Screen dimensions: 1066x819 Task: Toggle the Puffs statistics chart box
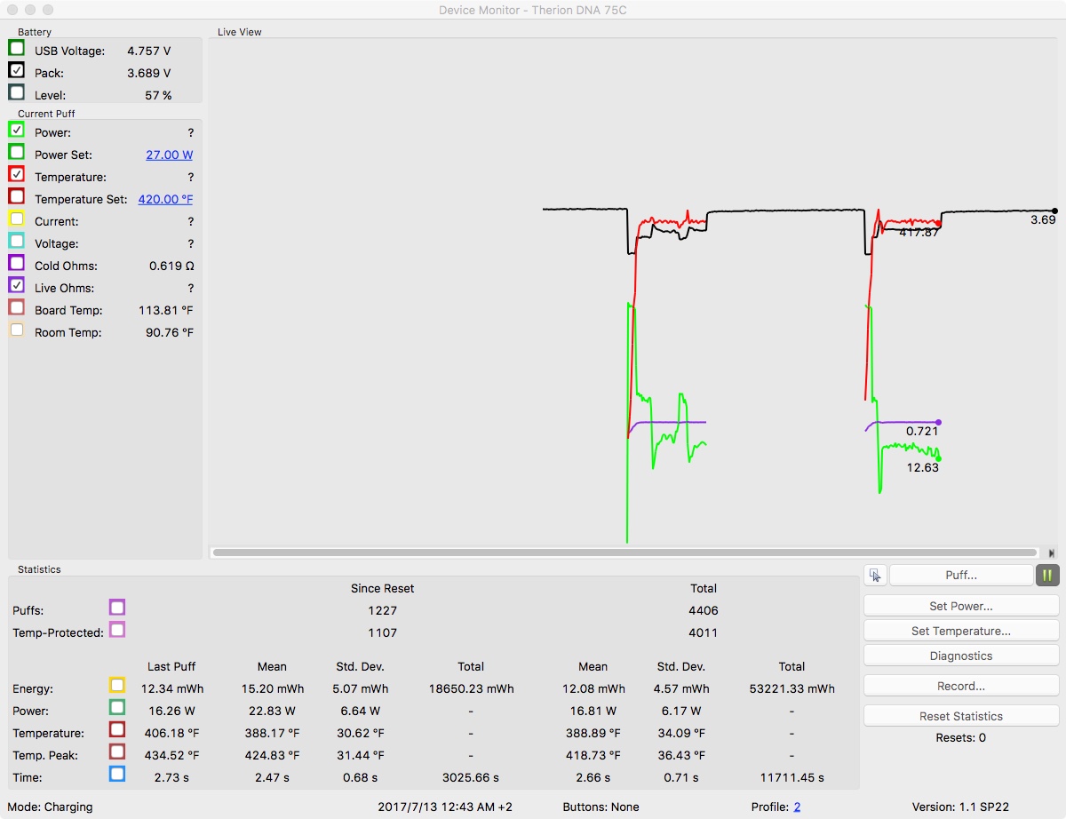pos(116,608)
